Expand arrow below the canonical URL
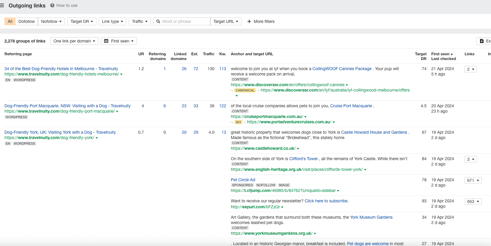This screenshot has height=246, width=491. (237, 96)
